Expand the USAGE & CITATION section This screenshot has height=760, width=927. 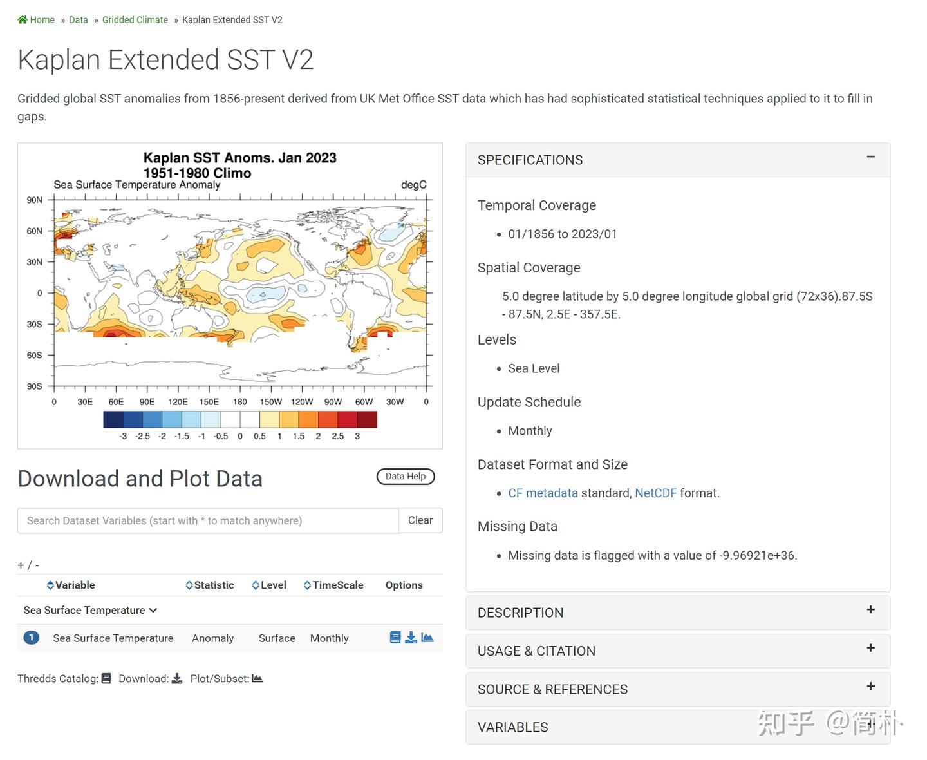pos(870,648)
